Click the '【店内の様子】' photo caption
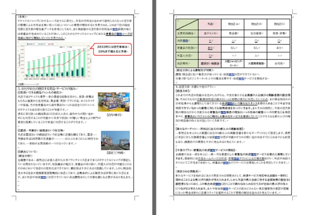Screen dimensions: 310x215 [x=114, y=114]
